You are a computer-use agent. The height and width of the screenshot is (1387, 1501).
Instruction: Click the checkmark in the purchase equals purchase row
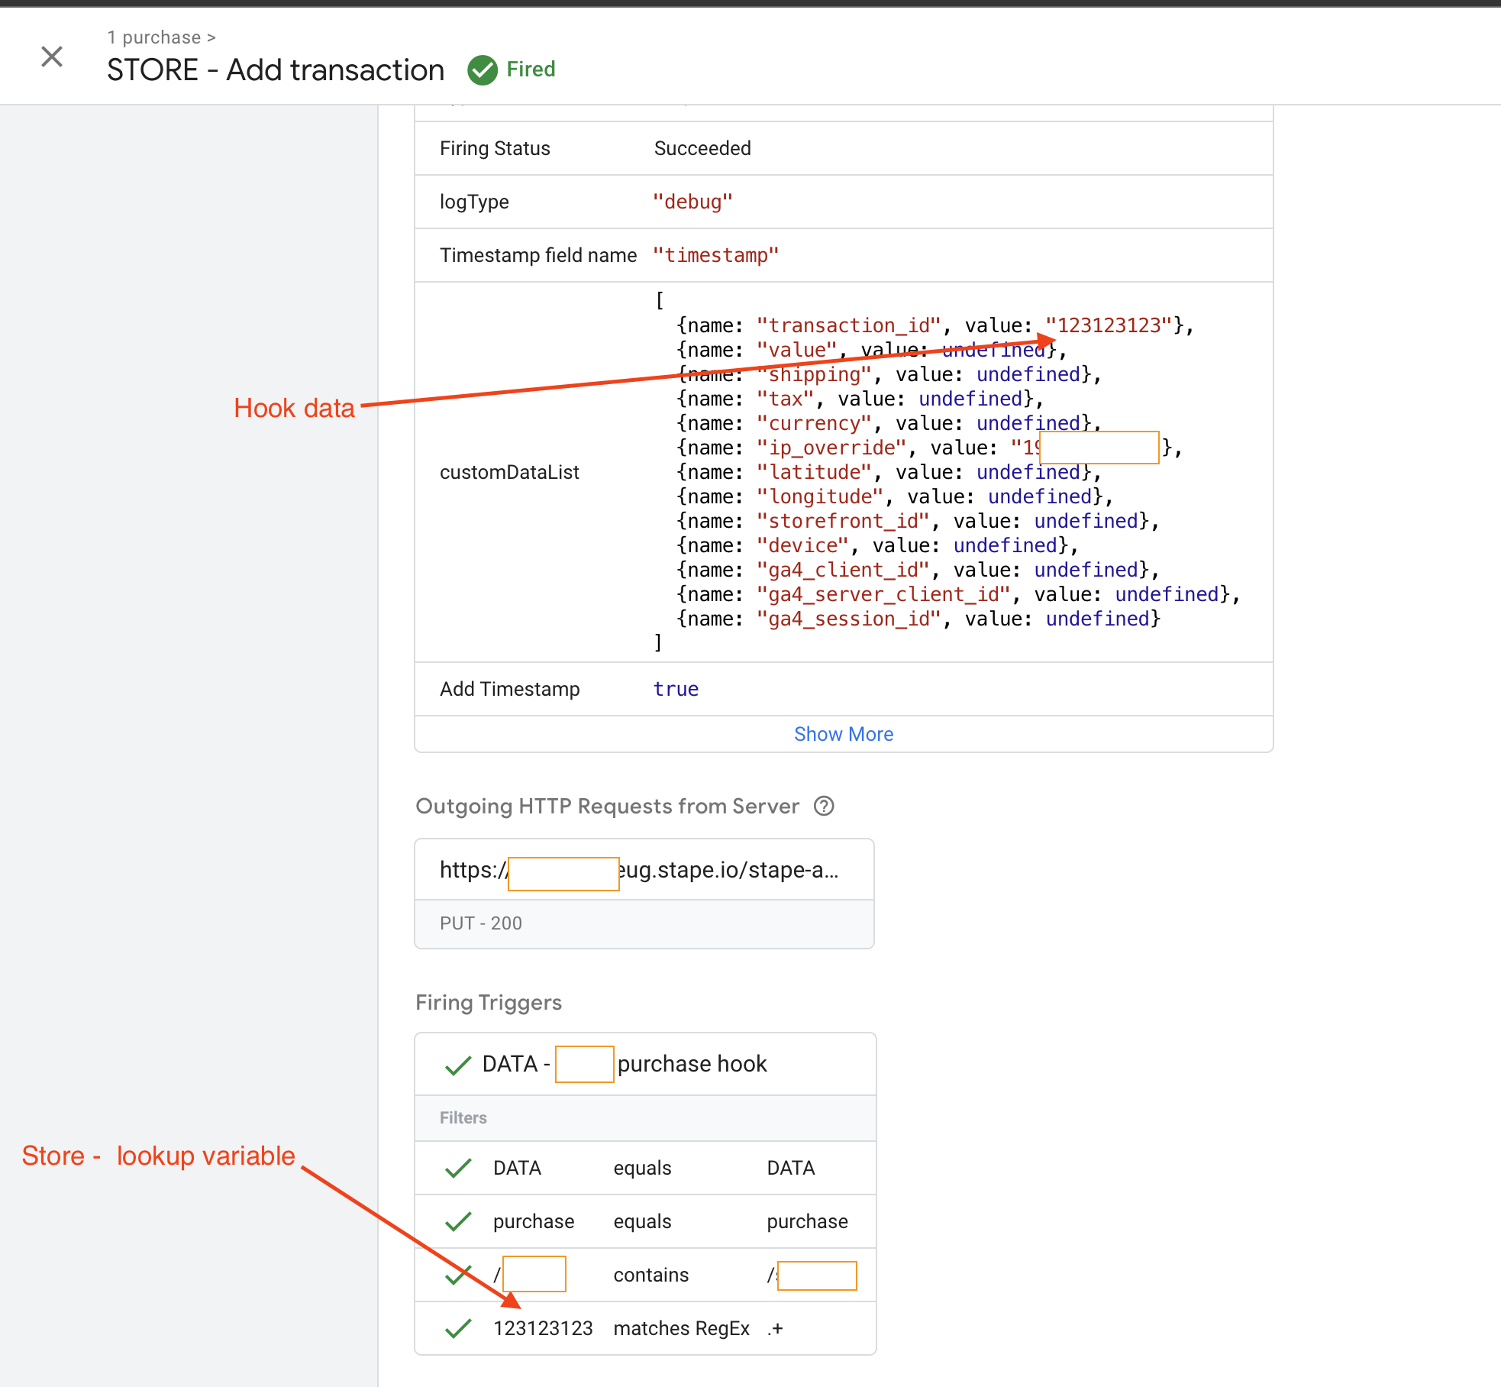tap(458, 1221)
